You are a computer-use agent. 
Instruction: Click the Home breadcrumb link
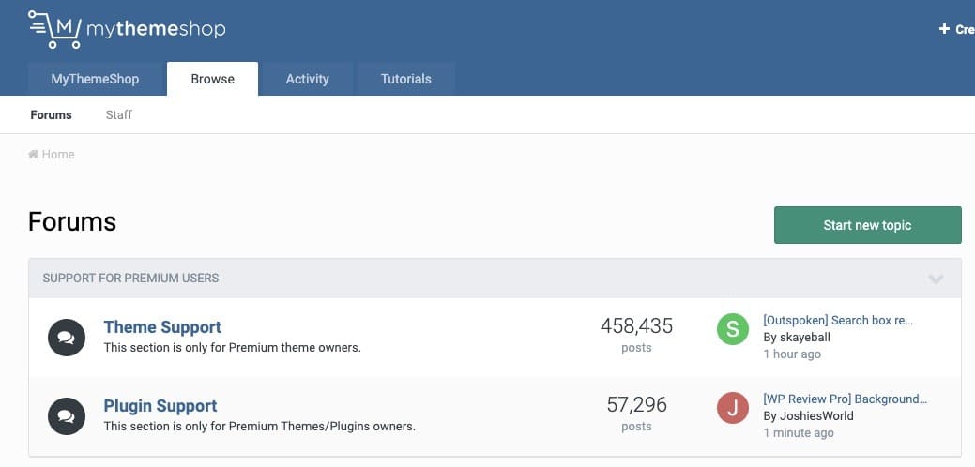[58, 154]
